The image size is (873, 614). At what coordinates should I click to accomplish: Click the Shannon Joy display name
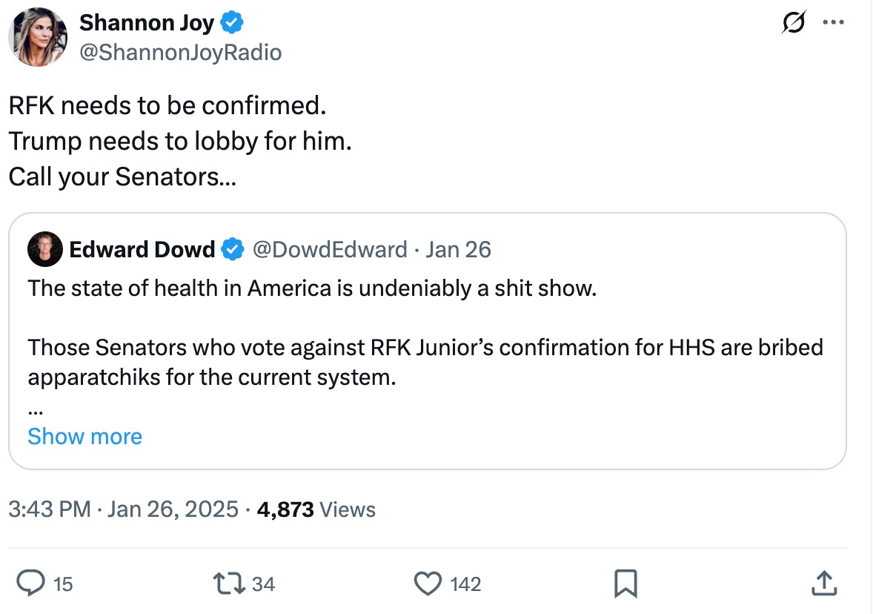[146, 24]
